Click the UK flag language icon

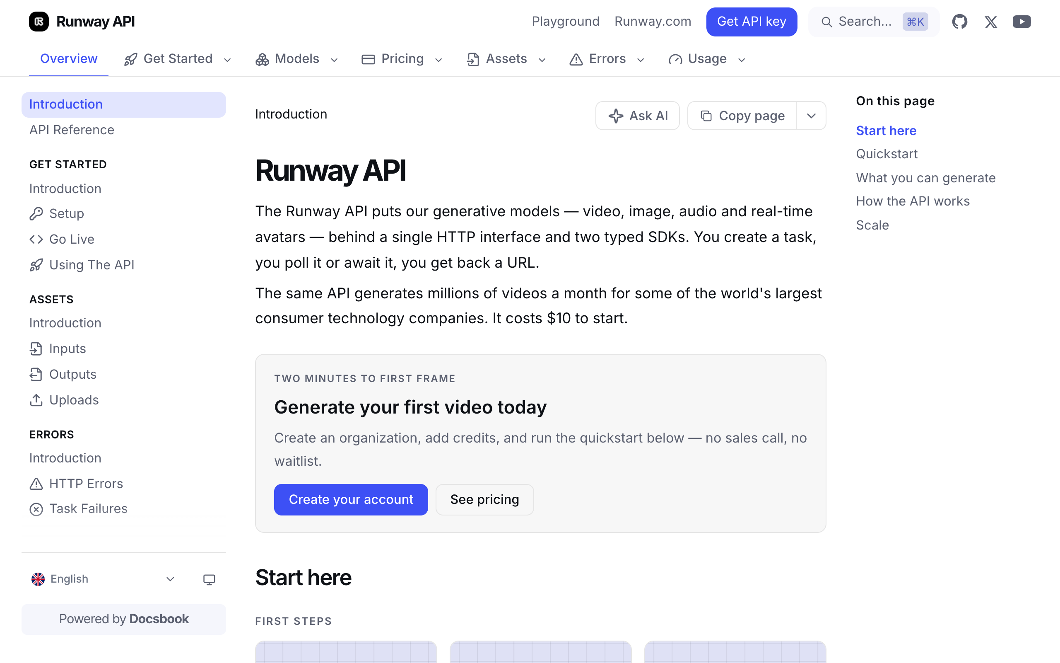[x=38, y=579]
